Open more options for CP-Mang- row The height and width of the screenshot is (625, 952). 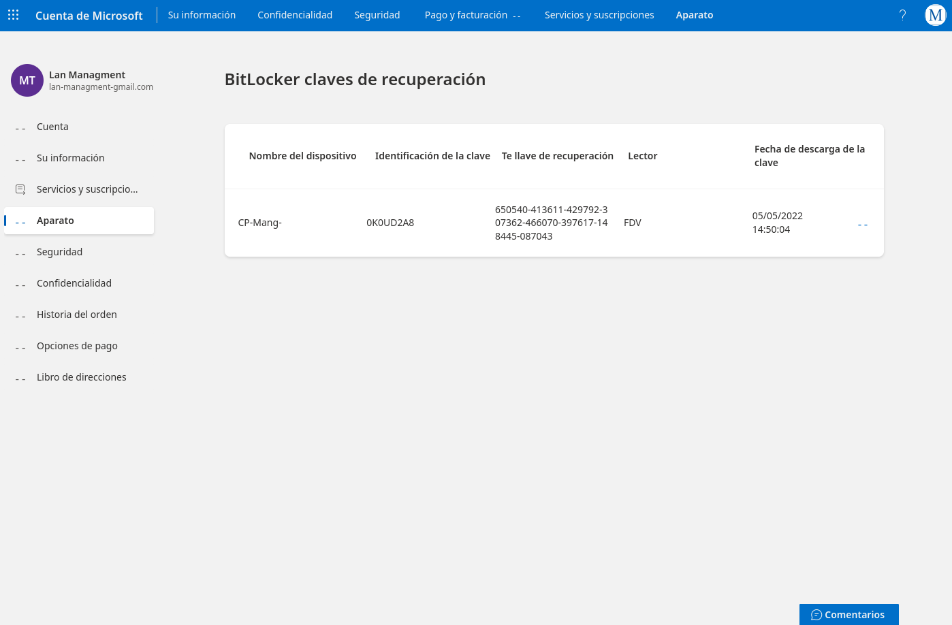(x=863, y=225)
